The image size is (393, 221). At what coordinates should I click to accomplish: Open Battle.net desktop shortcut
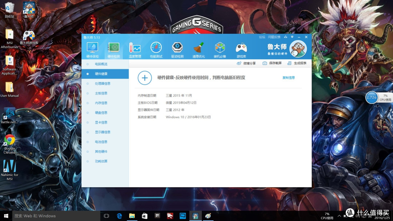9,116
